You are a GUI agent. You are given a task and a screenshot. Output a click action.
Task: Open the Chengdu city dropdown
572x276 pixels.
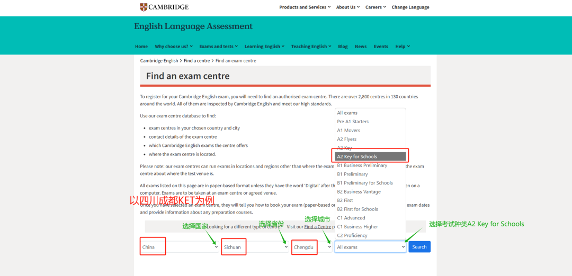click(312, 247)
